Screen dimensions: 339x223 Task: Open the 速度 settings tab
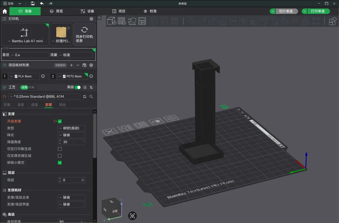point(34,105)
